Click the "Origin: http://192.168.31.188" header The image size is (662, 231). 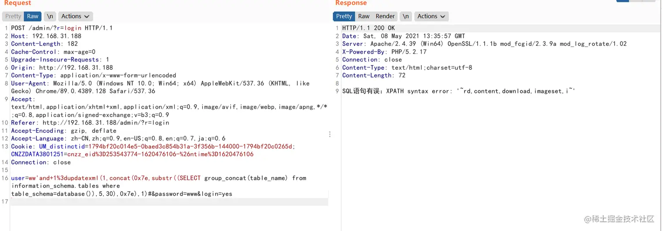(x=62, y=67)
